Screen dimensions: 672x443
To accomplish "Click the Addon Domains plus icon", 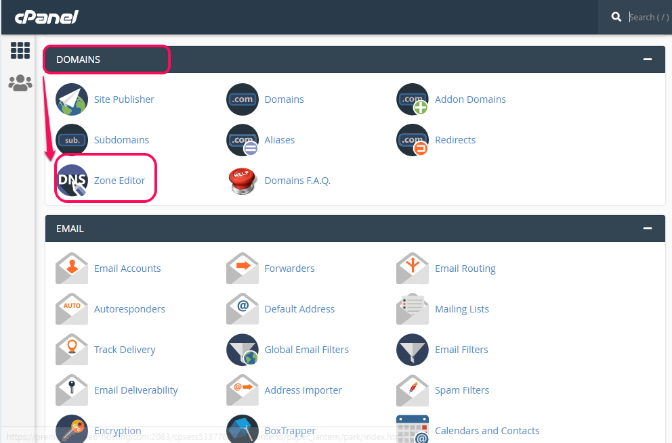I will pyautogui.click(x=413, y=99).
